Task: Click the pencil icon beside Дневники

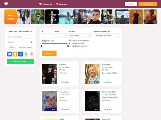Action: [57, 4]
